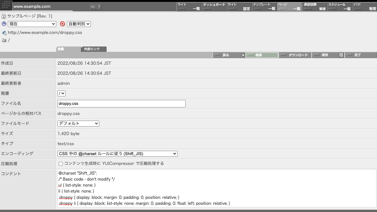Click the red target icon beside 自動判別
This screenshot has height=212, width=377.
[63, 24]
